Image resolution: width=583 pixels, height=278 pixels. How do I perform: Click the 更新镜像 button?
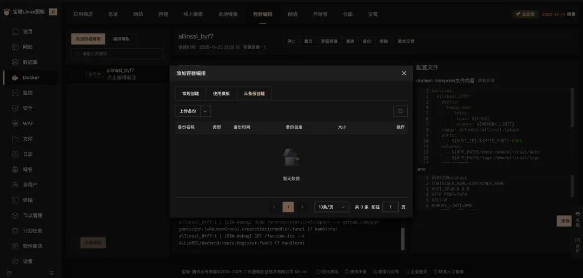(329, 42)
